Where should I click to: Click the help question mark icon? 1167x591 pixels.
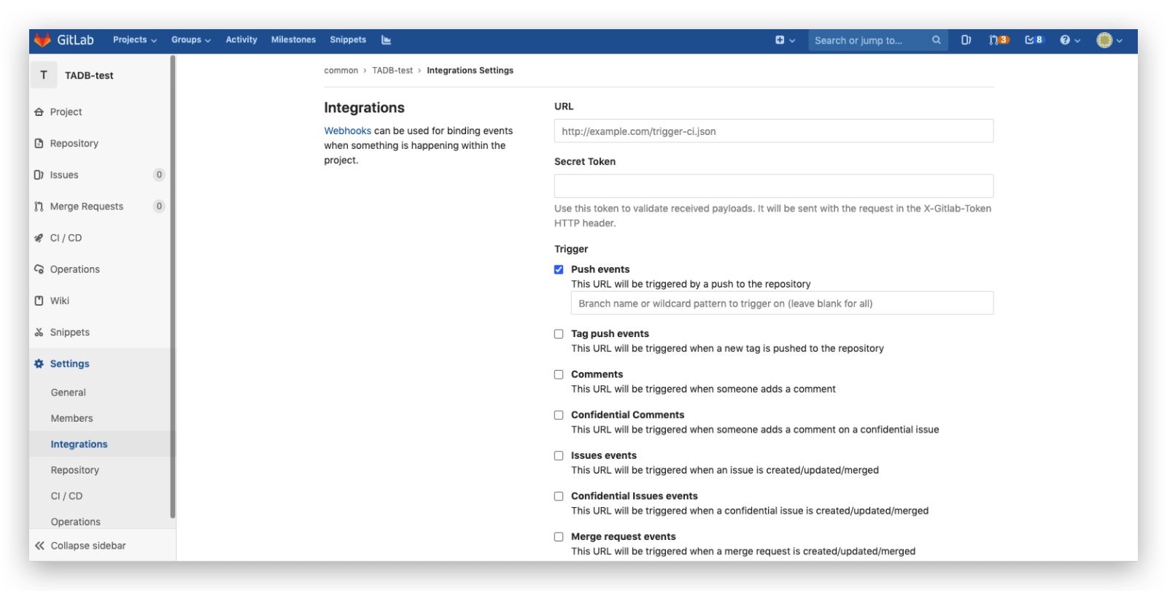1065,40
